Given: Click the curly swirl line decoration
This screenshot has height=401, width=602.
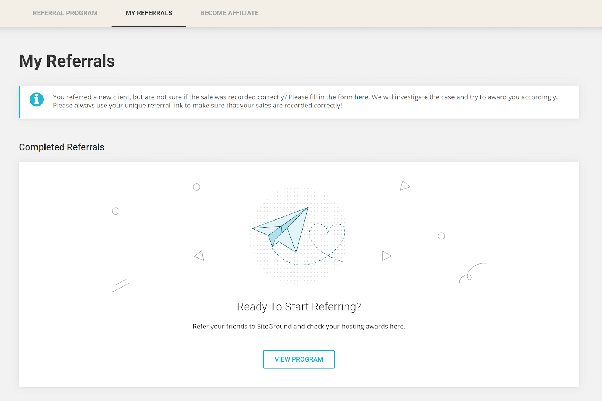Looking at the screenshot, I should (472, 273).
